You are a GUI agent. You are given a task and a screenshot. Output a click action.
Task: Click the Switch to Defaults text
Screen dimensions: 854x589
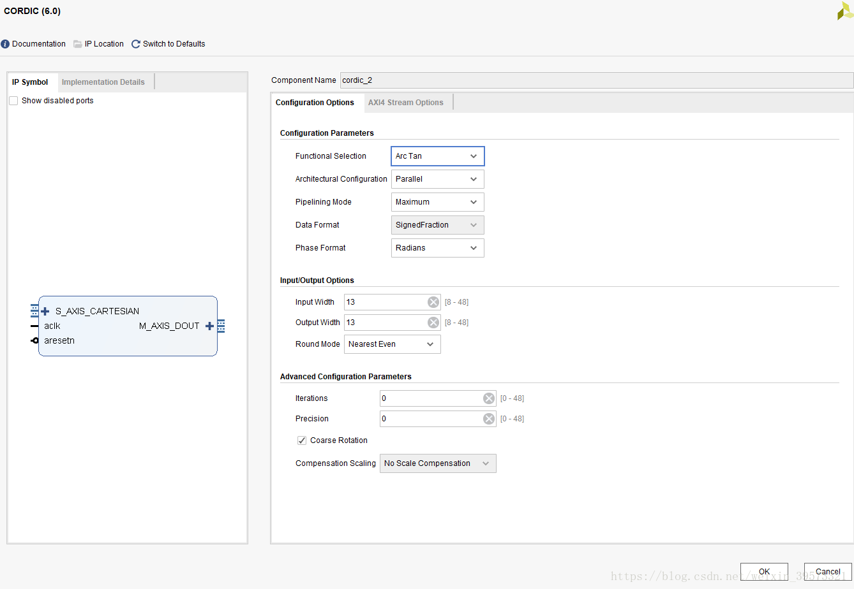click(174, 44)
